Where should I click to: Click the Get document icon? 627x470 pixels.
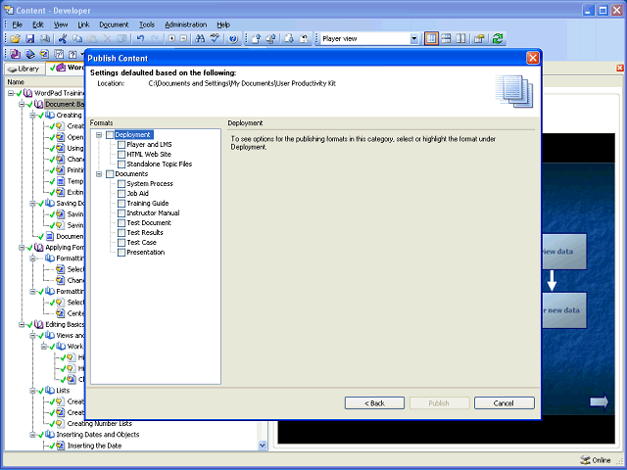point(289,39)
